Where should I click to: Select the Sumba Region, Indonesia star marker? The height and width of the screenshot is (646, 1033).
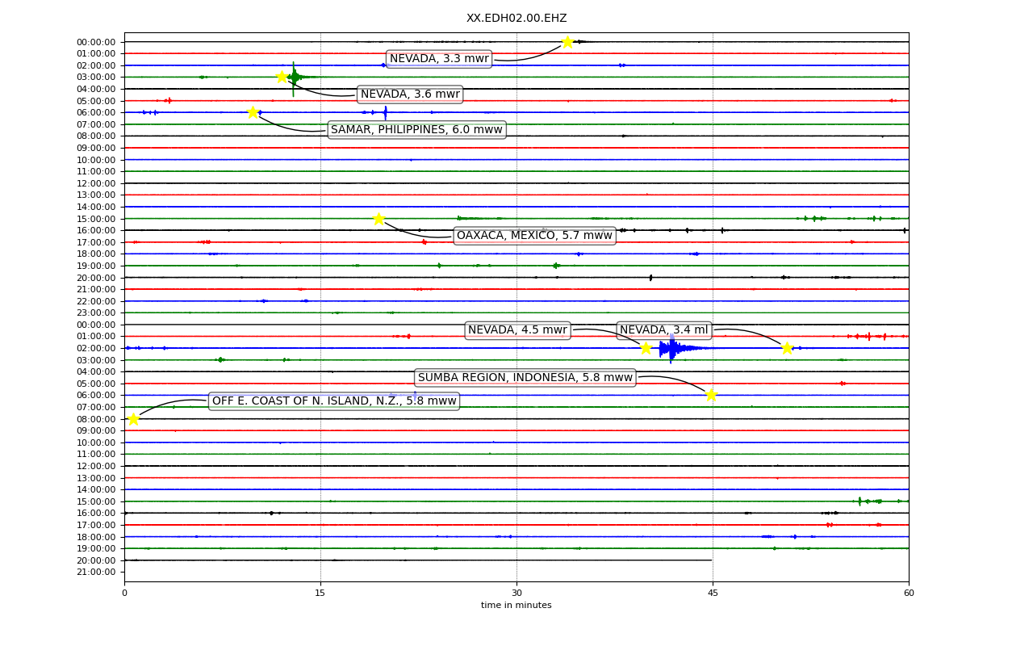711,395
